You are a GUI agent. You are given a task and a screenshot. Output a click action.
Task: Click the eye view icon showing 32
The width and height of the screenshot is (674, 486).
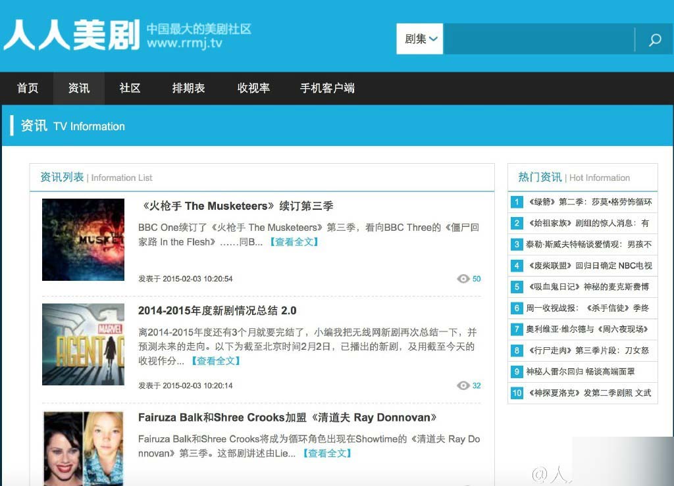463,385
